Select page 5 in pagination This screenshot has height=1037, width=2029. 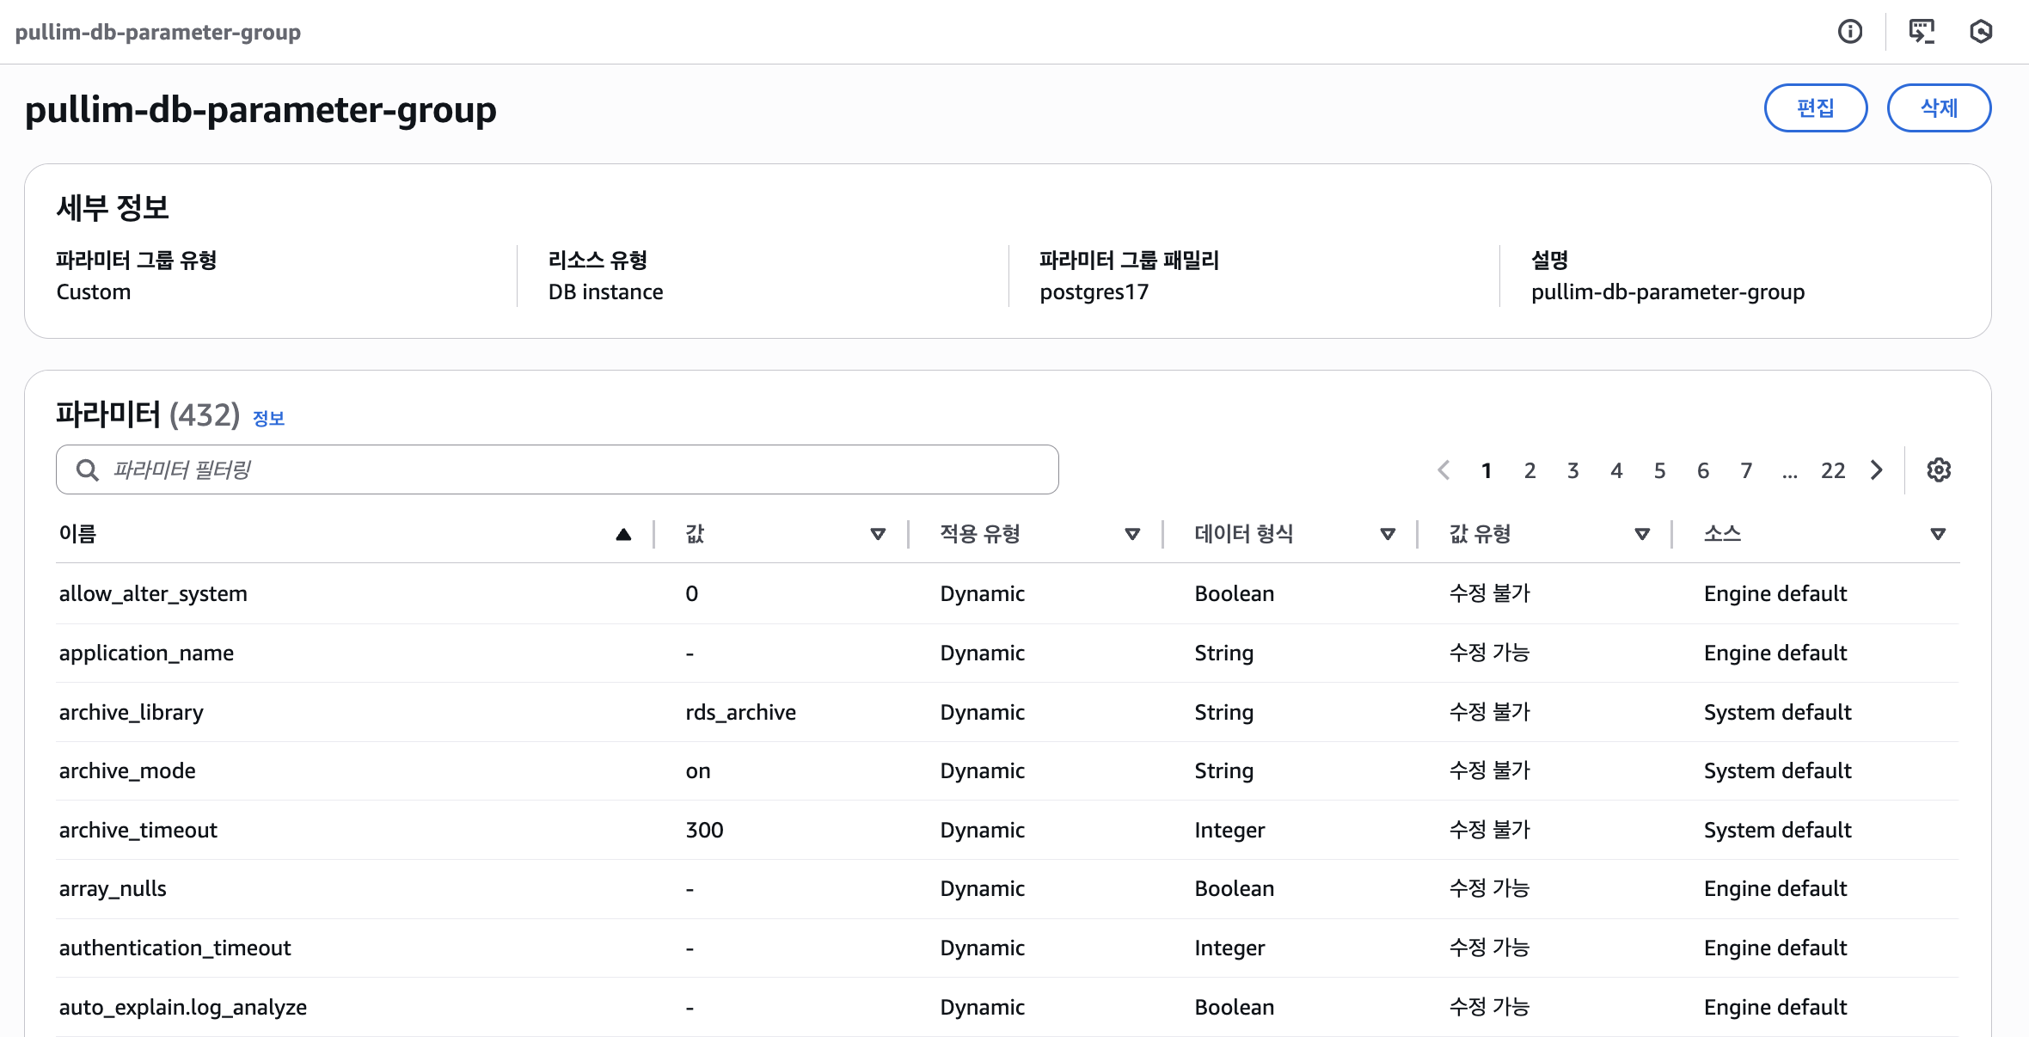tap(1659, 471)
